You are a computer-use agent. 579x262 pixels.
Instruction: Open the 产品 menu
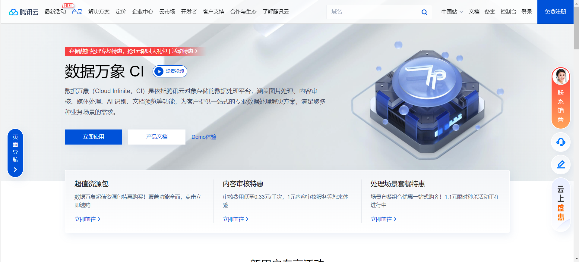[77, 12]
